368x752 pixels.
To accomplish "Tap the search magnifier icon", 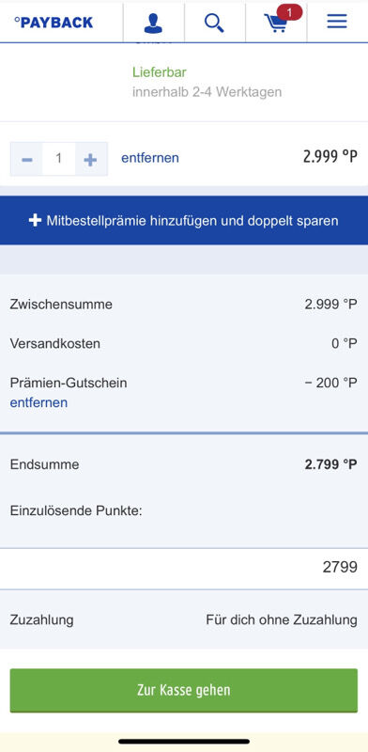I will click(214, 23).
